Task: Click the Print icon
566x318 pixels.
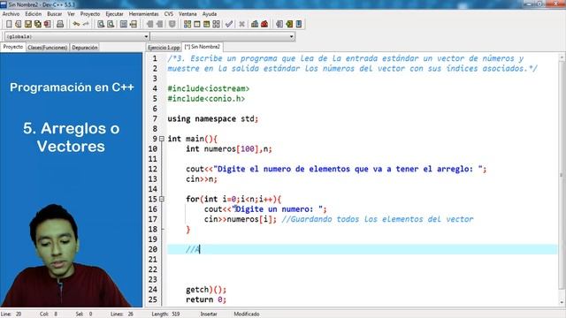Action: coord(60,24)
